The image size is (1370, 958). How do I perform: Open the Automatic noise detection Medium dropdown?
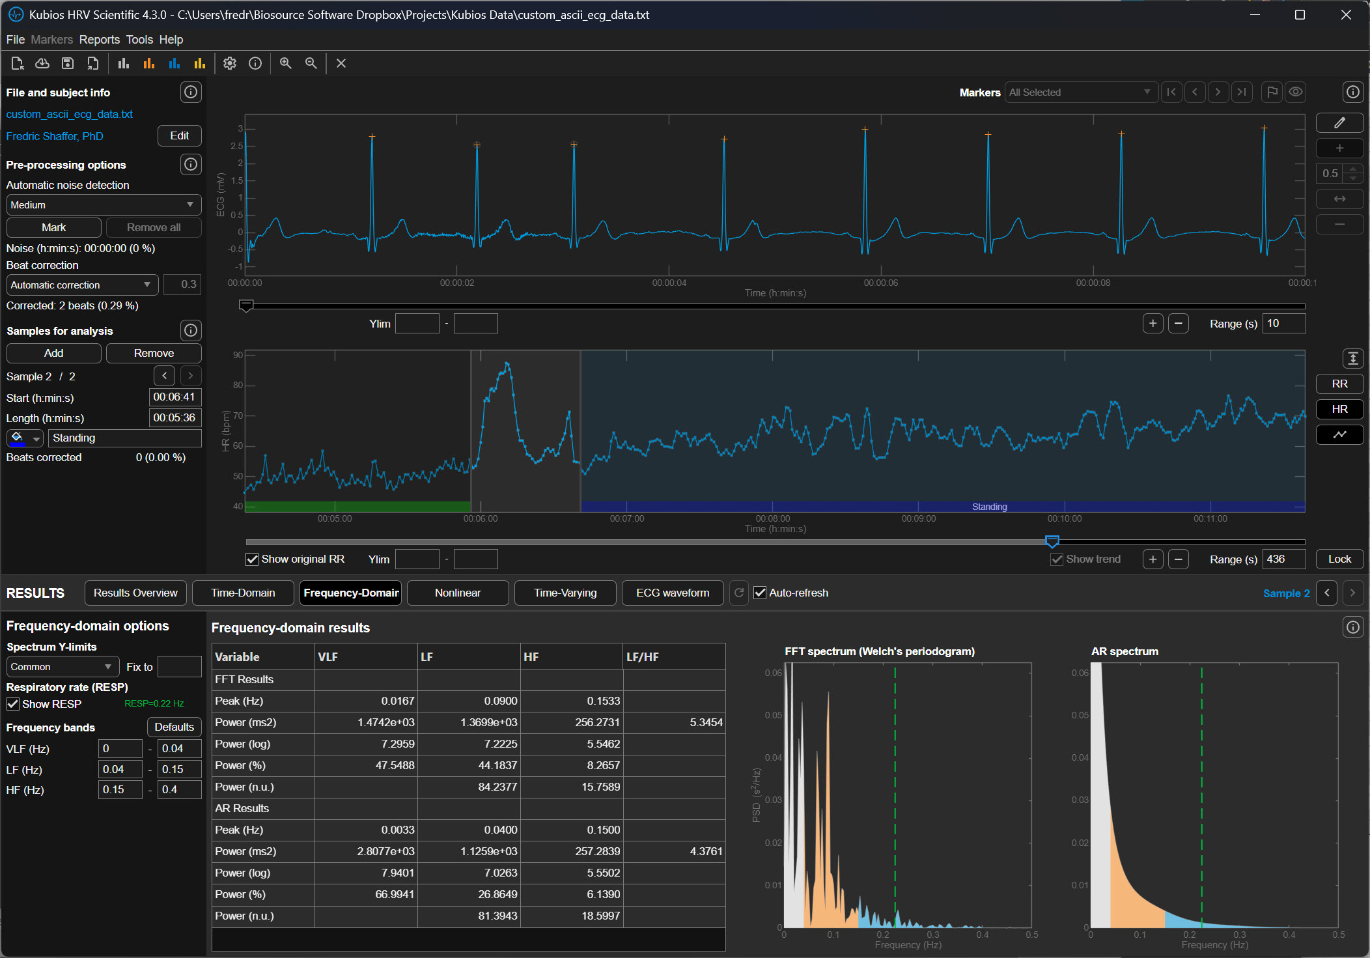pos(104,204)
